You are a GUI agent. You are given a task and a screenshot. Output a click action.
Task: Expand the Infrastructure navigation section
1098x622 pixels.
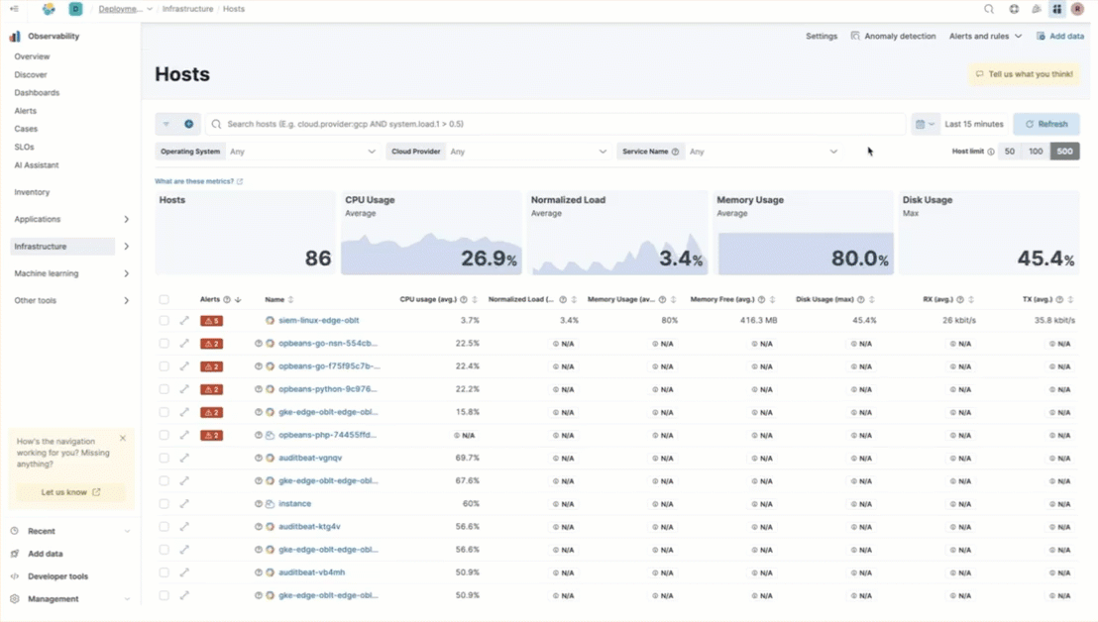coord(126,247)
